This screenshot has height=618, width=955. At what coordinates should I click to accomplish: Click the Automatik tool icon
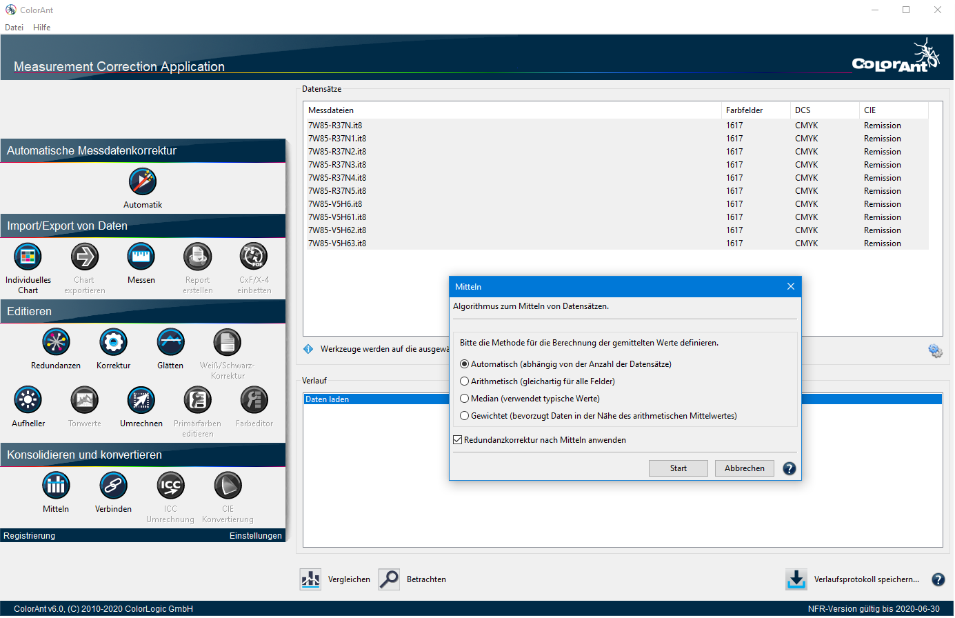pos(143,182)
